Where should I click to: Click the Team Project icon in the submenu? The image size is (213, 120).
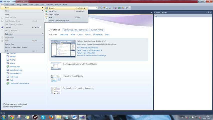click(x=46, y=14)
